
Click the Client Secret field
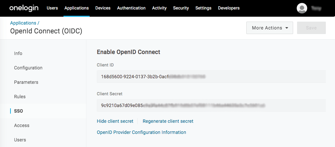click(x=211, y=105)
